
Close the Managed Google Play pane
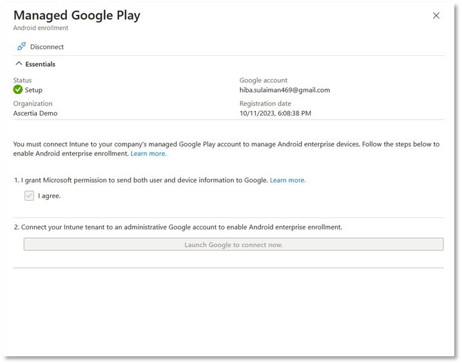pyautogui.click(x=436, y=15)
